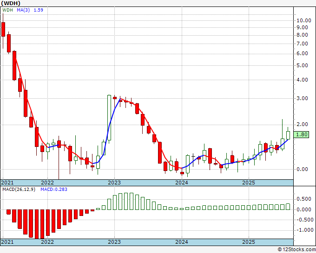316x253 pixels.
Task: Click 2023 on the MACD timeline
Action: [114, 242]
